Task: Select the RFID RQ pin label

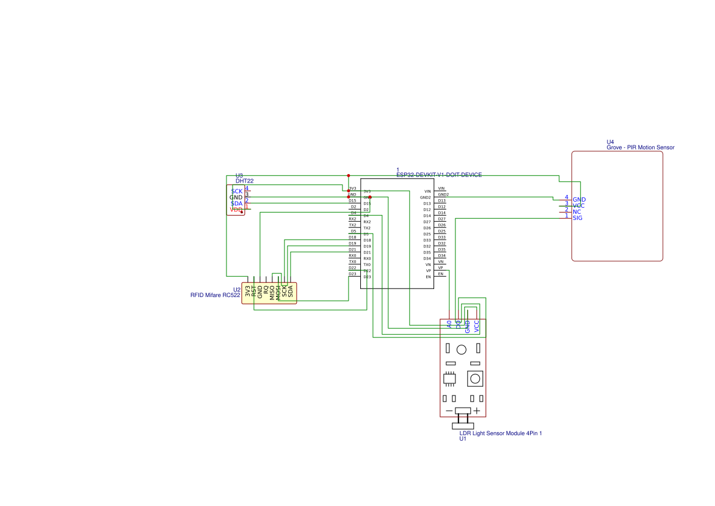Action: 266,290
